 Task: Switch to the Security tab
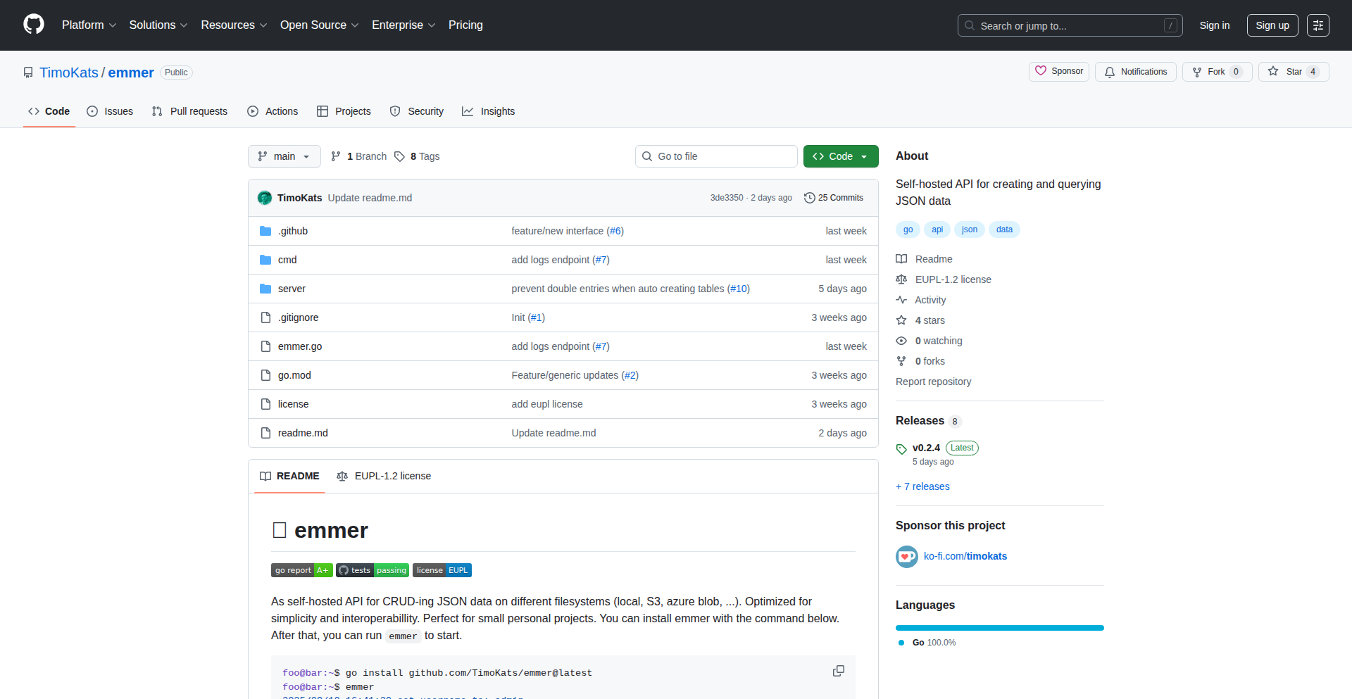(x=417, y=111)
